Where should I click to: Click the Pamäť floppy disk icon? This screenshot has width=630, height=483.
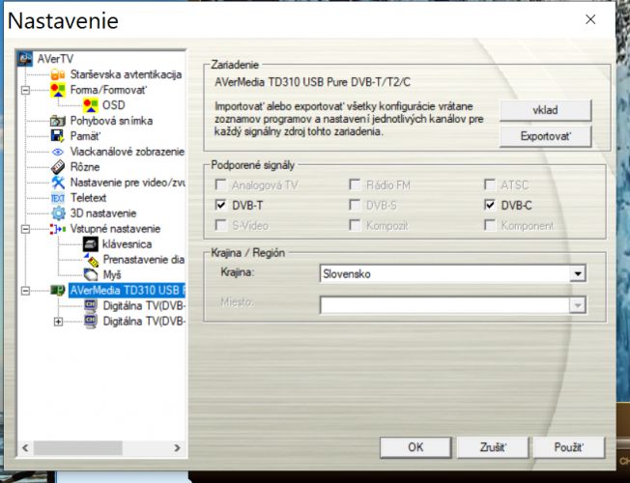click(58, 136)
